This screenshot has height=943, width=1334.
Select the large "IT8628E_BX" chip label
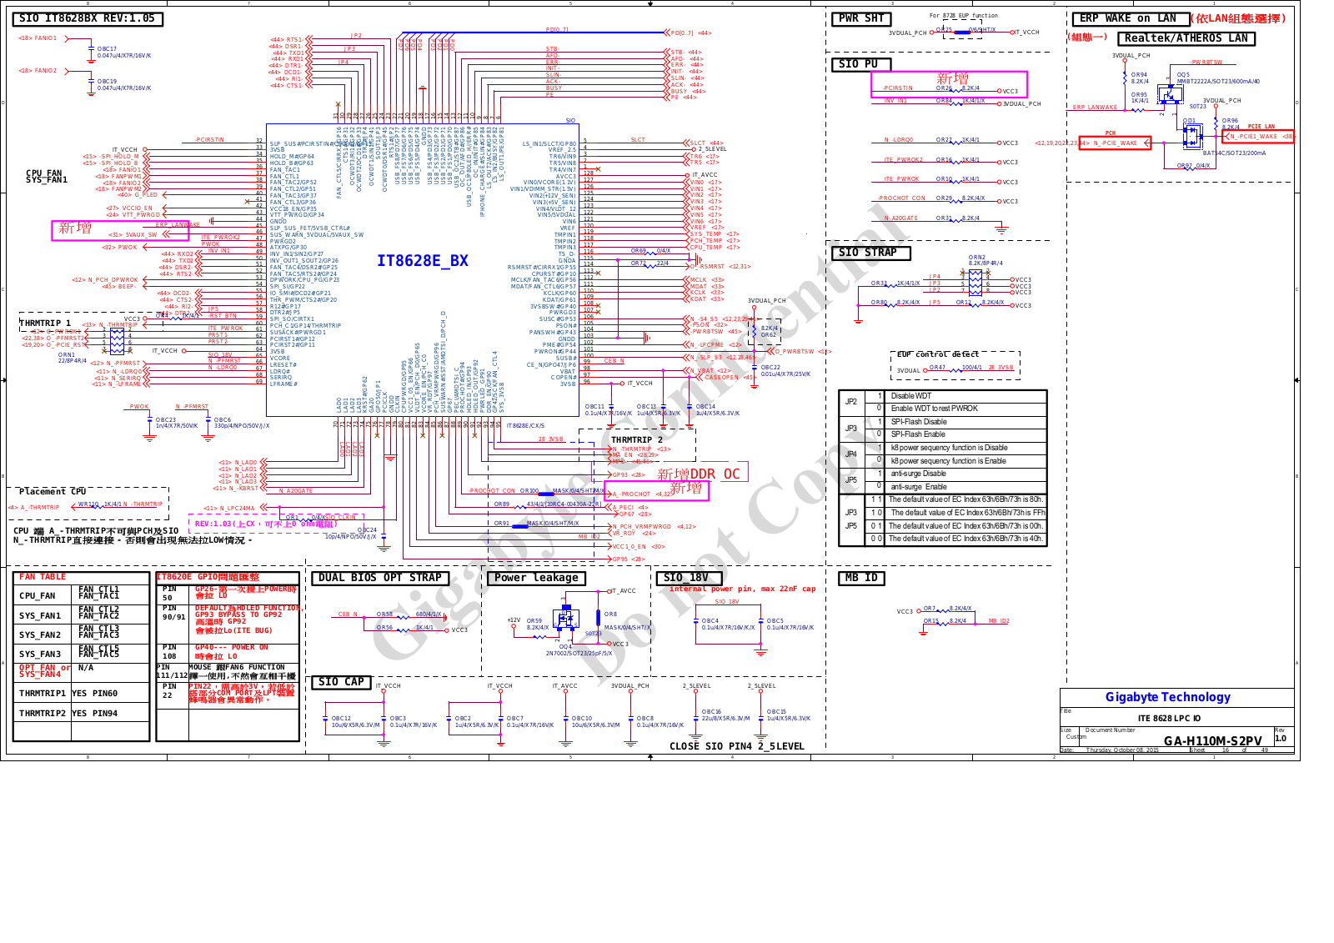(x=423, y=261)
